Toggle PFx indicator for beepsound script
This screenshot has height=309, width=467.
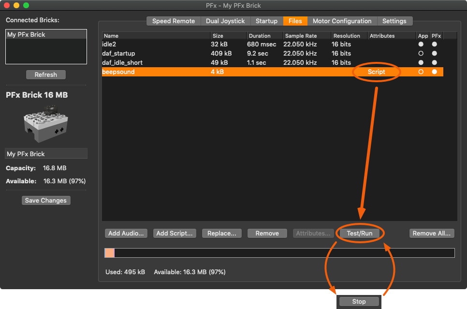pos(435,72)
